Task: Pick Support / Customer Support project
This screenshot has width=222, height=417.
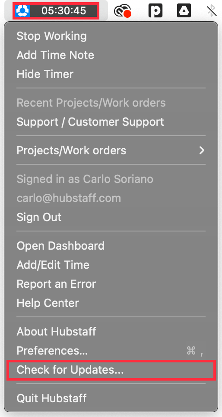Action: (x=111, y=122)
